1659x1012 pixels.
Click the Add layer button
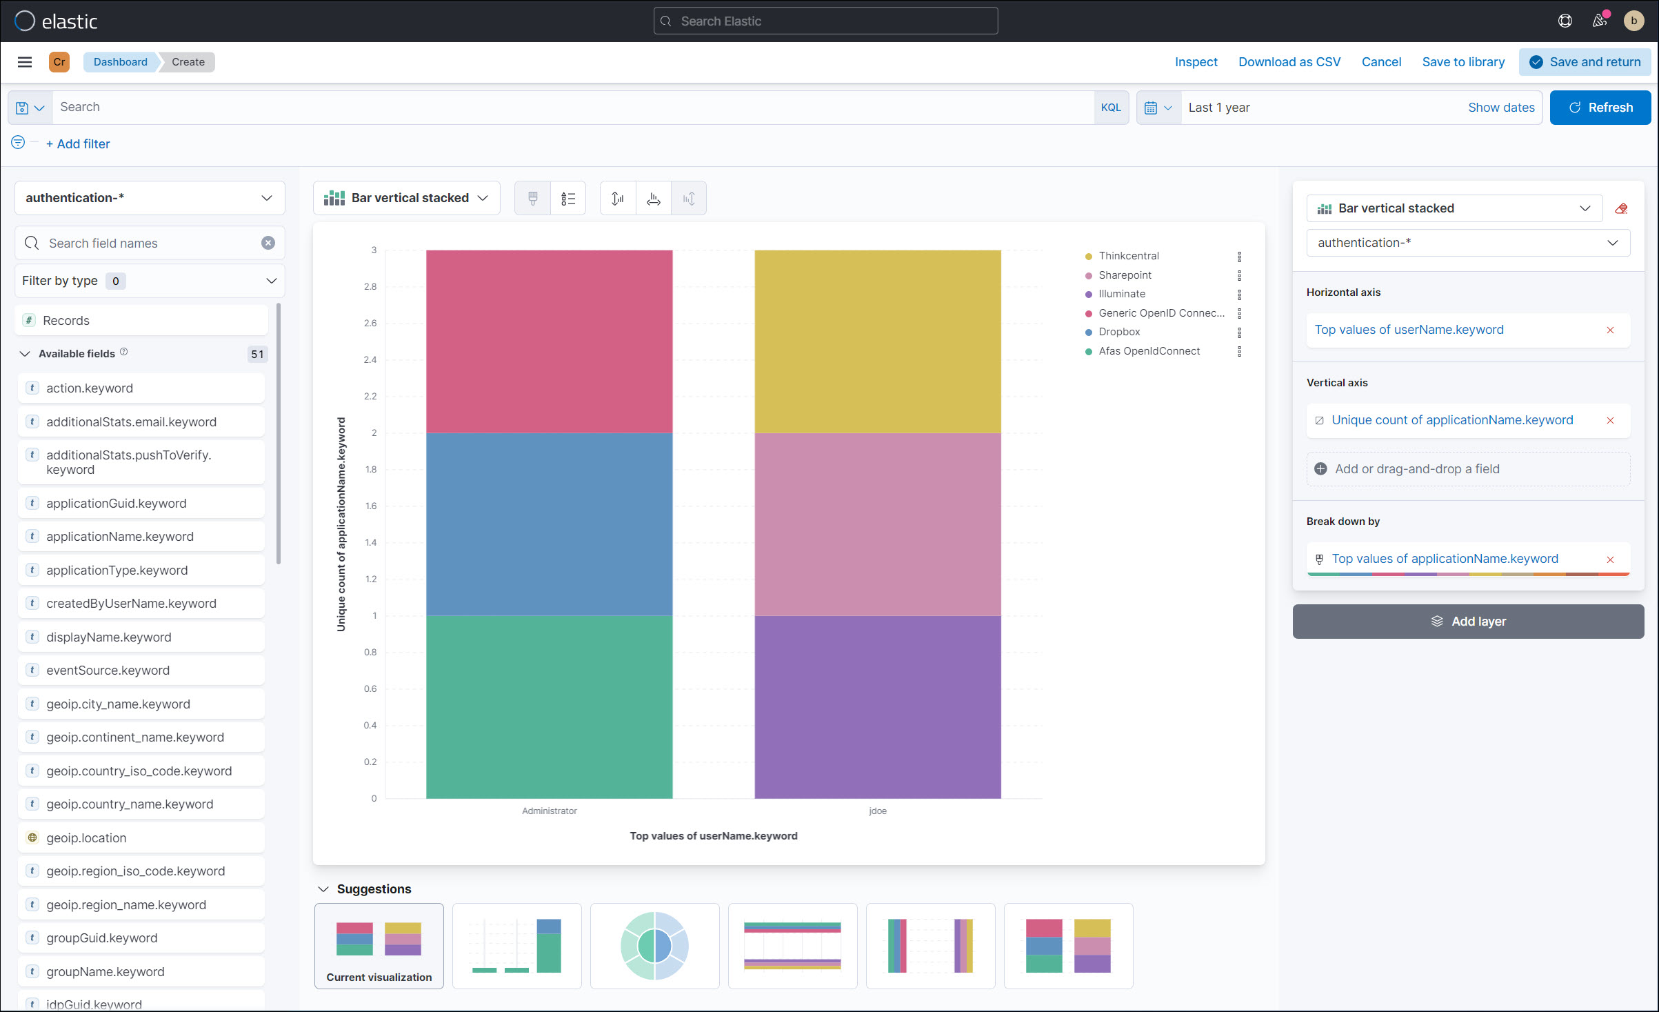1469,622
